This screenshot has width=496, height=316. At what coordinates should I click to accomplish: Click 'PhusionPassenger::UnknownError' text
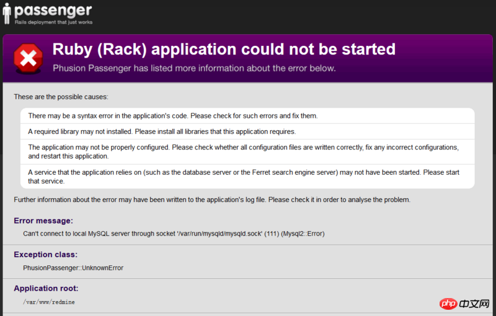73,268
